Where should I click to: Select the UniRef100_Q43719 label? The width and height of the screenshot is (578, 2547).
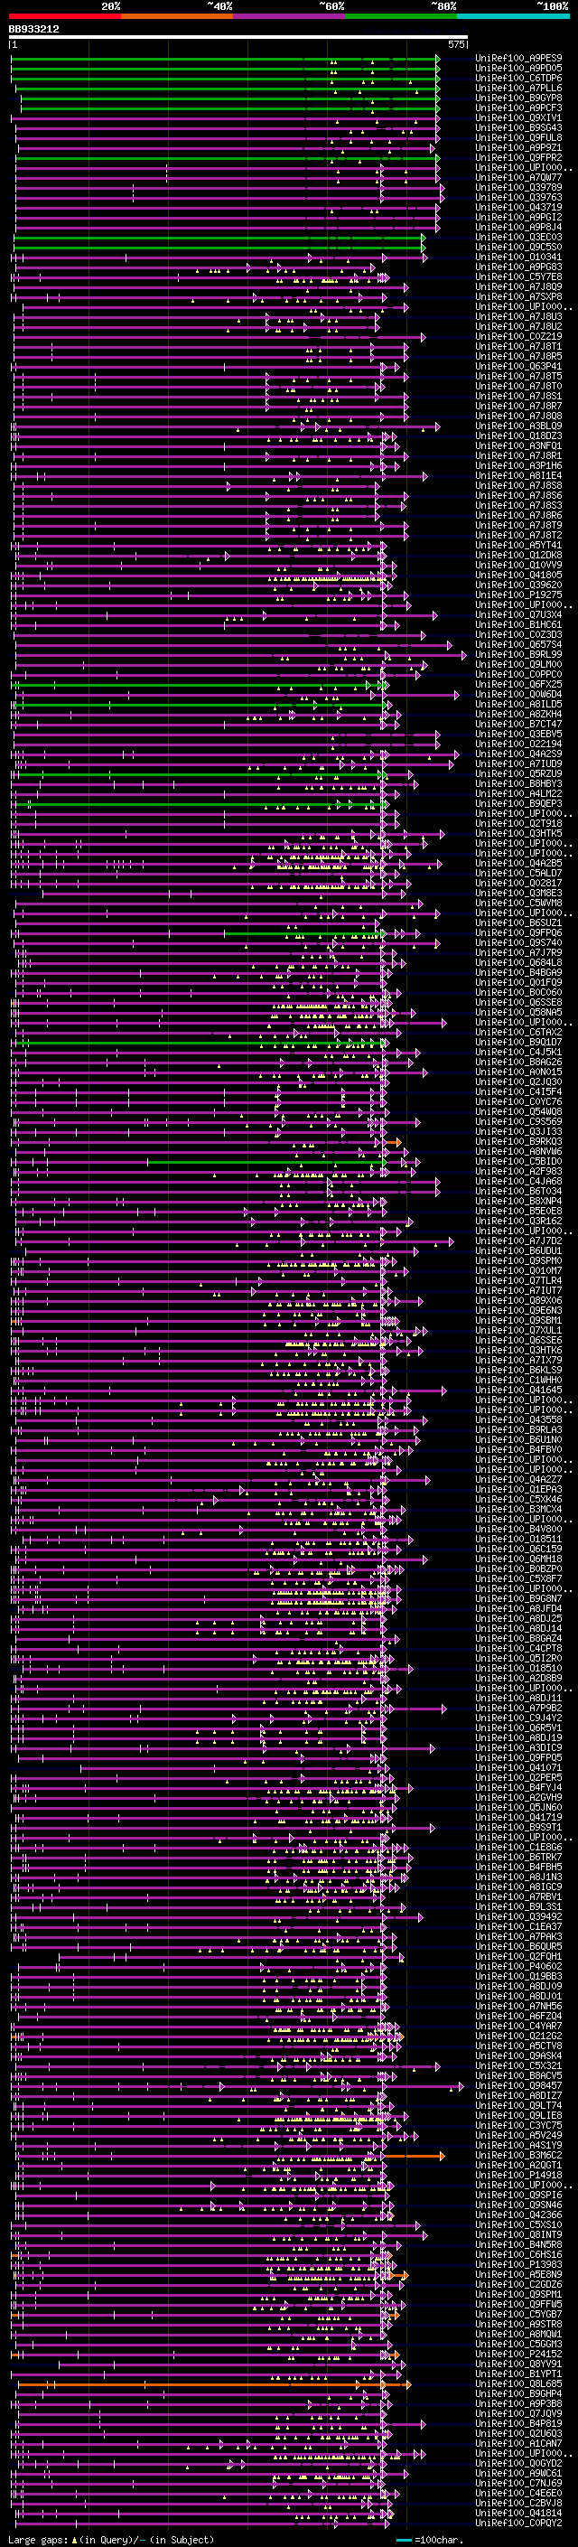point(517,208)
